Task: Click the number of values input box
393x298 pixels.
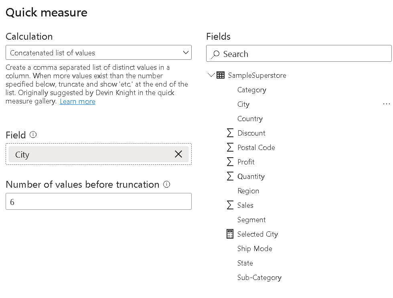Action: [99, 201]
